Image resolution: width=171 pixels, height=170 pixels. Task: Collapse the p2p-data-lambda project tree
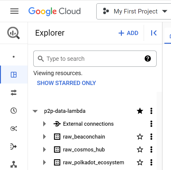point(35,111)
